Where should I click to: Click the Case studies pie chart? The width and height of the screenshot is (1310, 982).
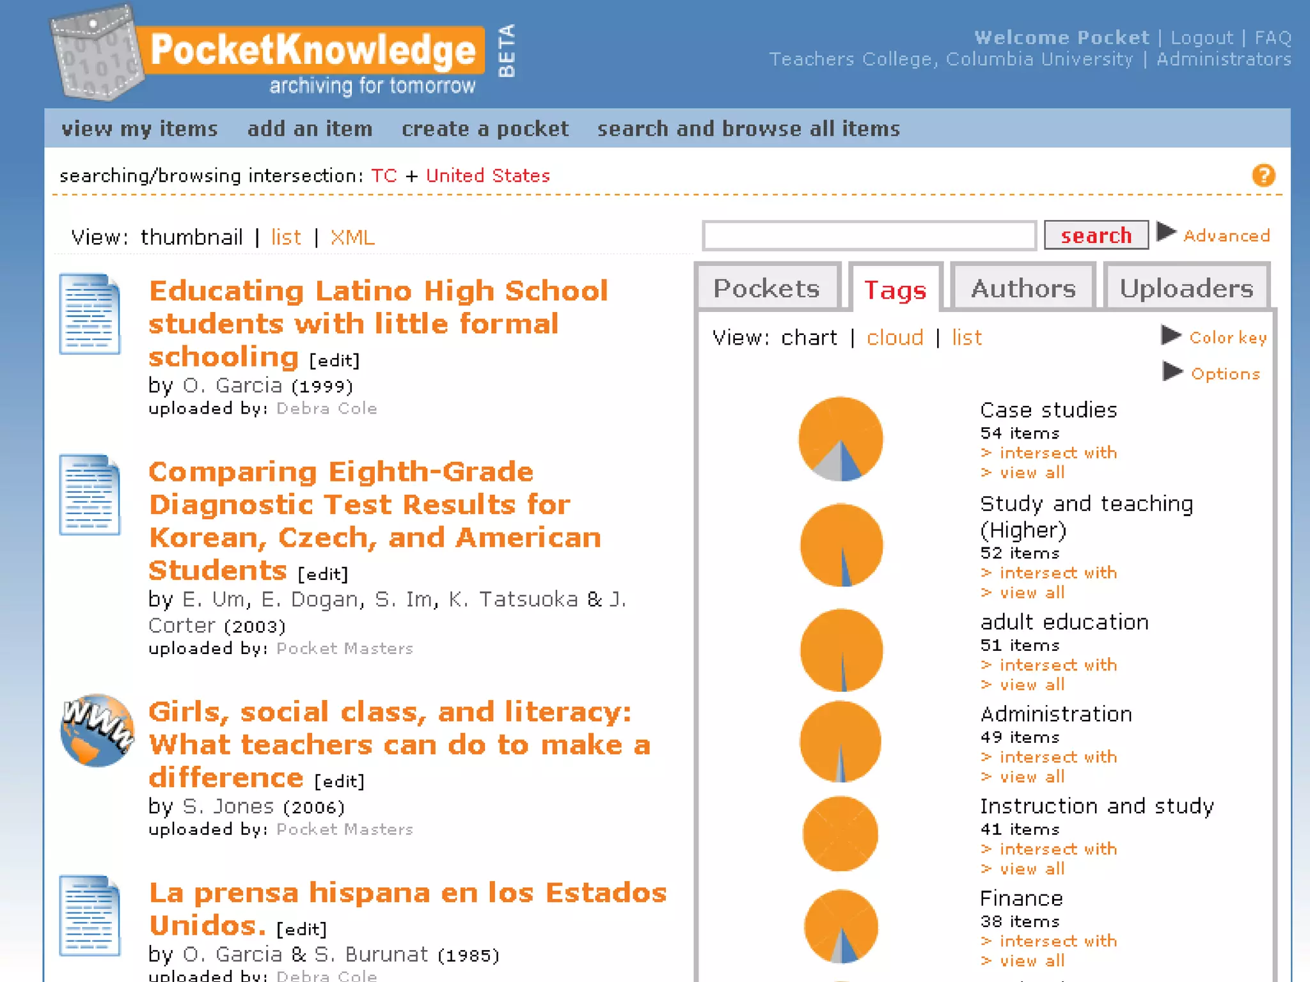pyautogui.click(x=840, y=439)
